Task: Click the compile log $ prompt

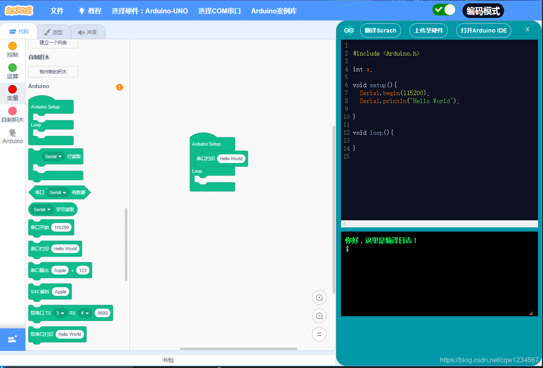Action: [x=347, y=249]
